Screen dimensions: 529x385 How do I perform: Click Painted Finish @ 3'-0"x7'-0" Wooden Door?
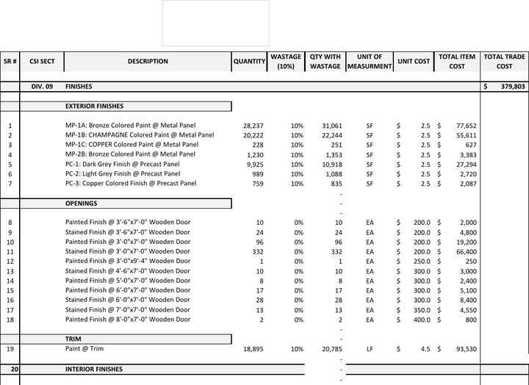pos(128,242)
